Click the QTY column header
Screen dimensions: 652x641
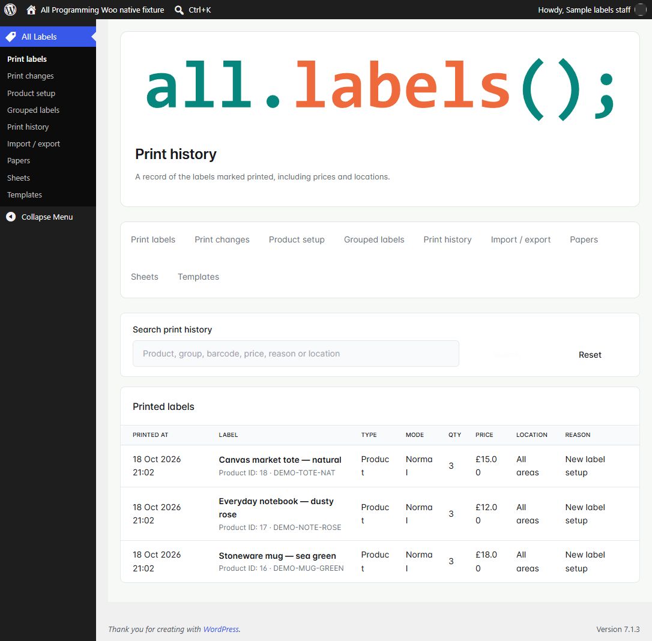click(454, 435)
